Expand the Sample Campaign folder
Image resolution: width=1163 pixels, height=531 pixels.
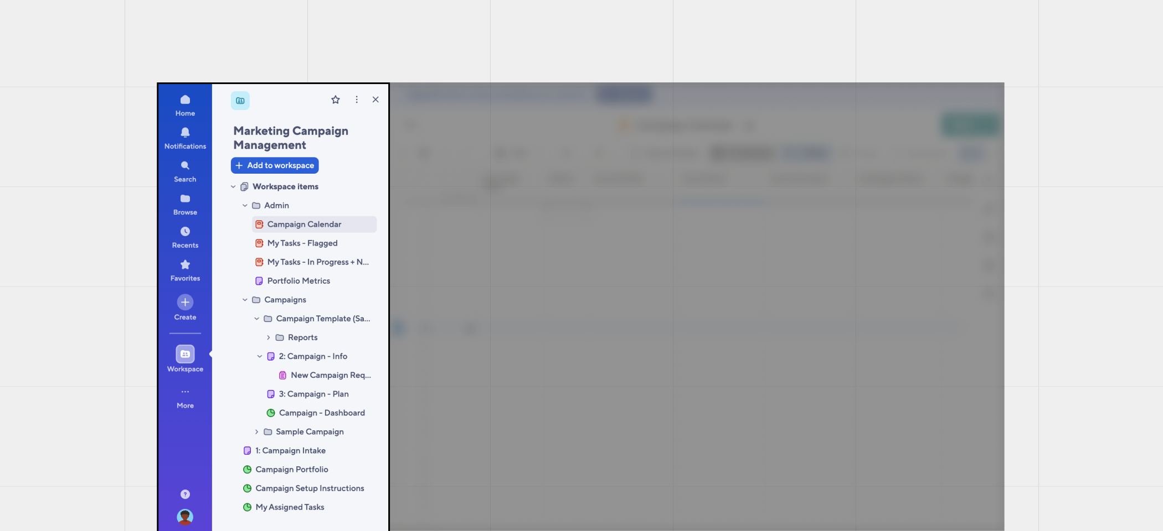pos(256,432)
